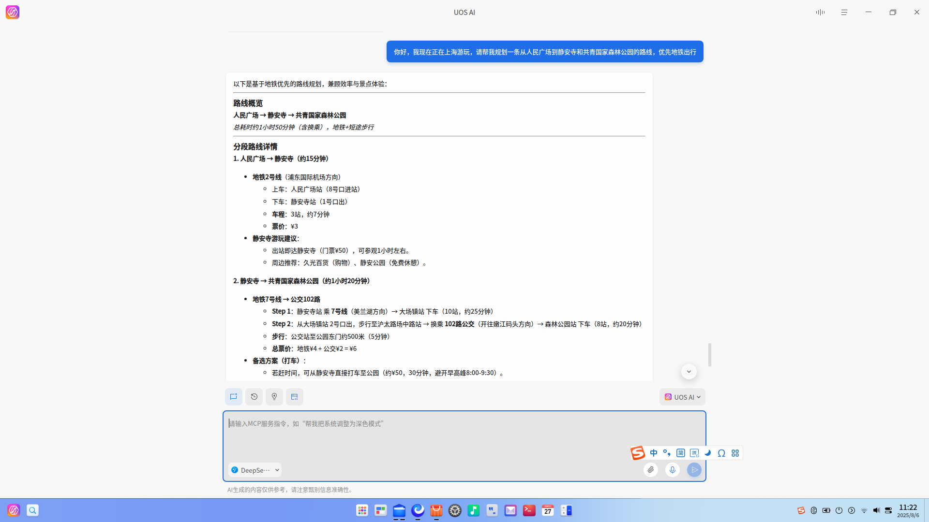
Task: Click the search magnifier in the taskbar
Action: click(32, 510)
